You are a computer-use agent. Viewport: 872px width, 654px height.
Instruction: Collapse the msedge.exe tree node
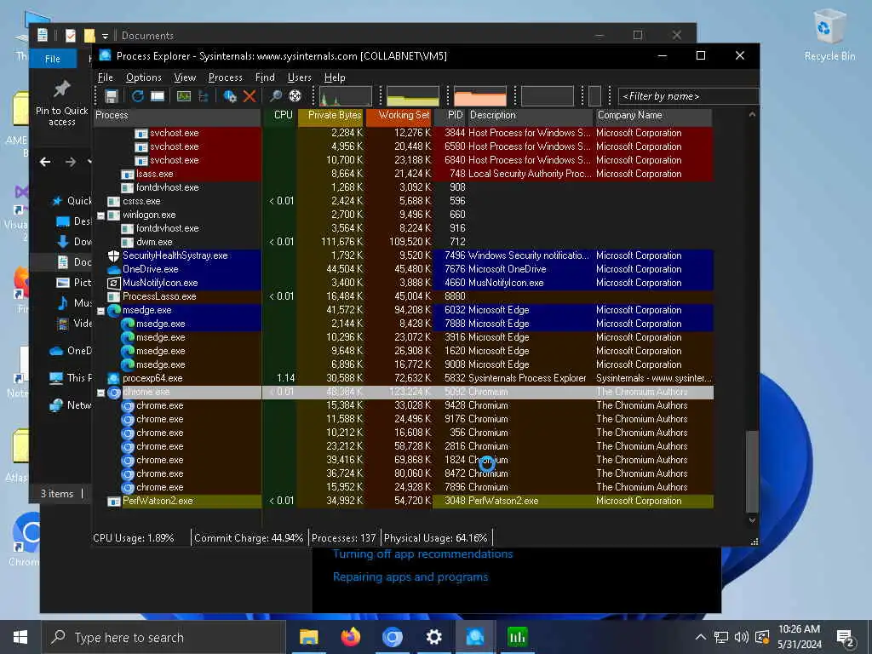click(x=100, y=311)
